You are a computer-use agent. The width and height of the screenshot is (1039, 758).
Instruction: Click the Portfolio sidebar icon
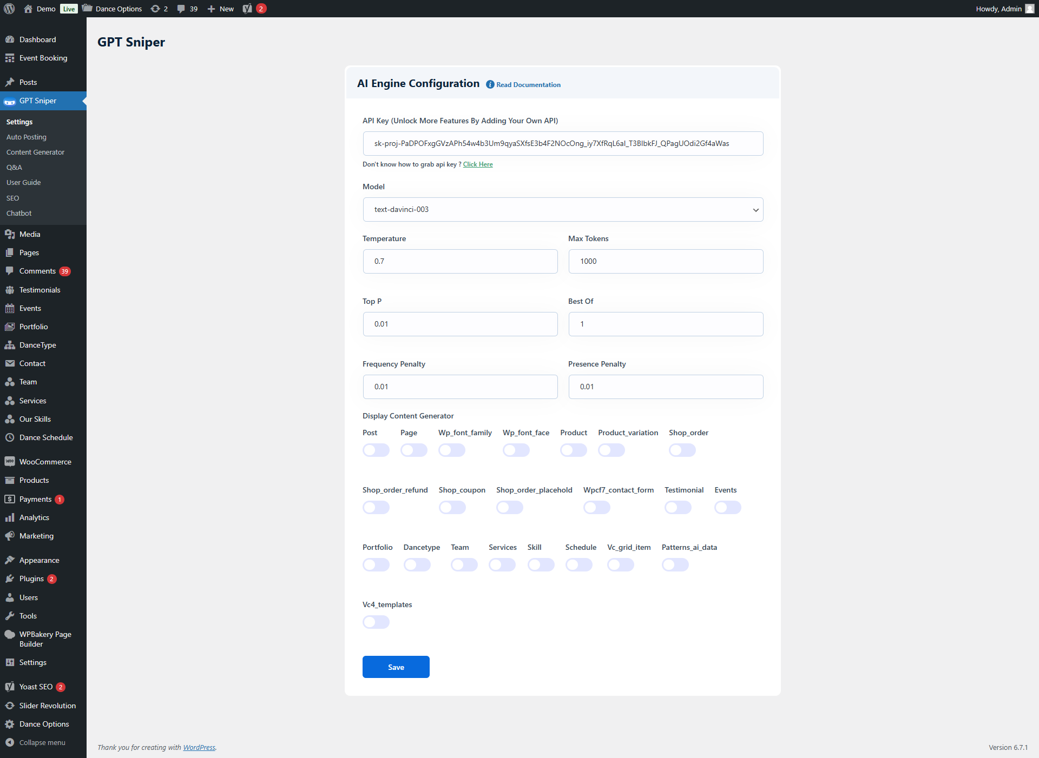tap(10, 327)
